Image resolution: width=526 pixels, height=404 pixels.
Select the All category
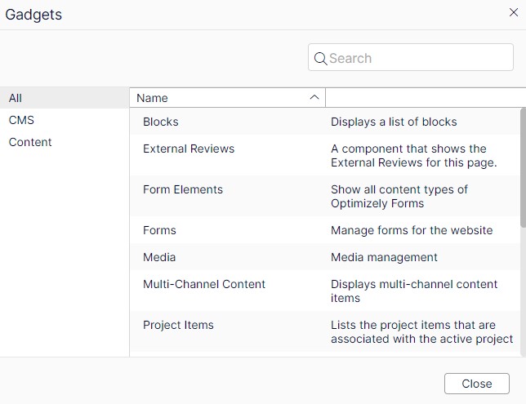coord(16,98)
